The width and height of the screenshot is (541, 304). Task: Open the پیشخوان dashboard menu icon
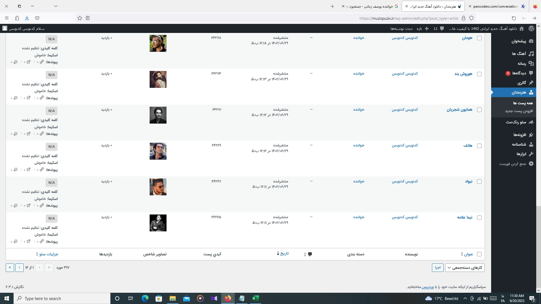click(531, 41)
